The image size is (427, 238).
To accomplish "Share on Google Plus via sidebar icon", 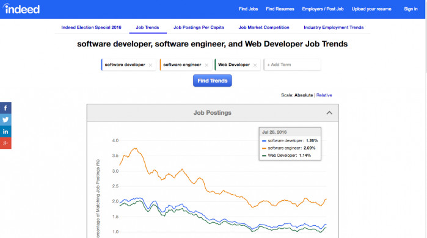I will [5, 143].
